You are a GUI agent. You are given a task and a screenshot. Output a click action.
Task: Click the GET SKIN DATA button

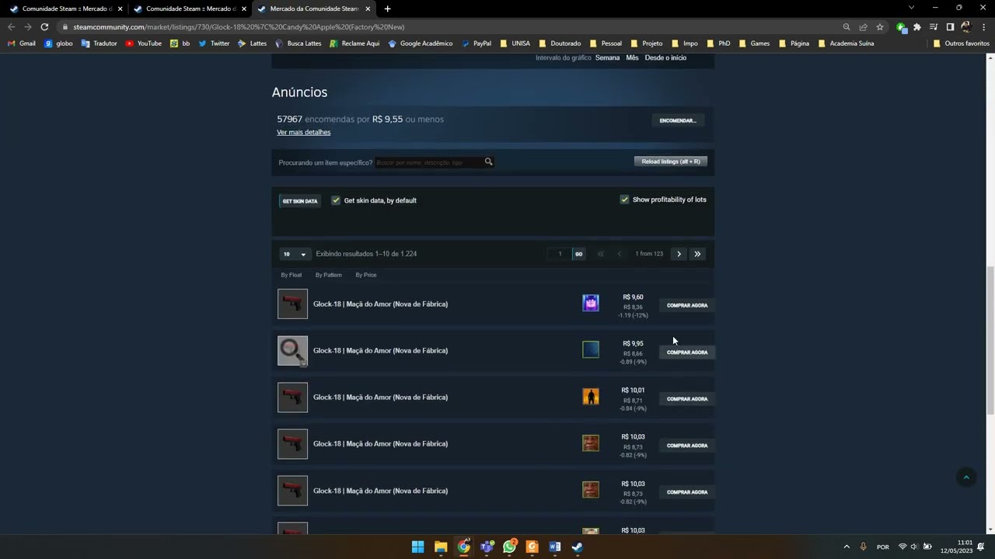[x=300, y=201]
